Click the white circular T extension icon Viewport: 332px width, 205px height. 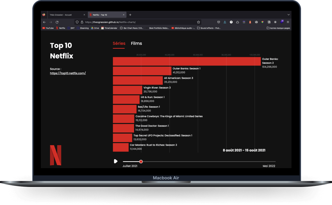[231, 22]
